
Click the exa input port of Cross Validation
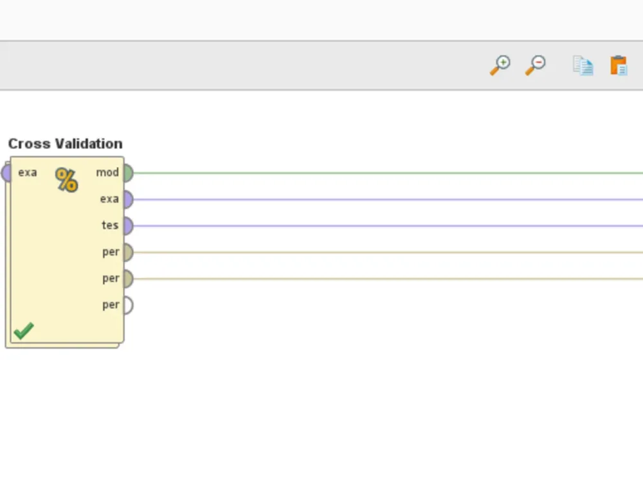pos(6,172)
